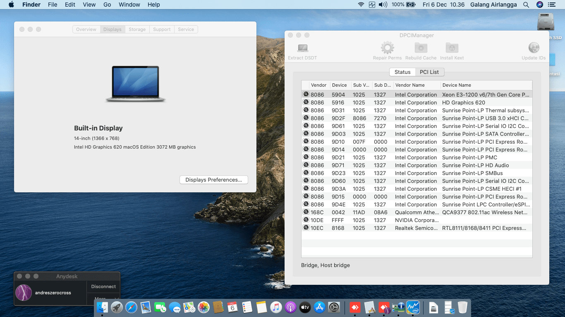The width and height of the screenshot is (565, 317).
Task: Click the Device Name column header
Action: (486, 85)
